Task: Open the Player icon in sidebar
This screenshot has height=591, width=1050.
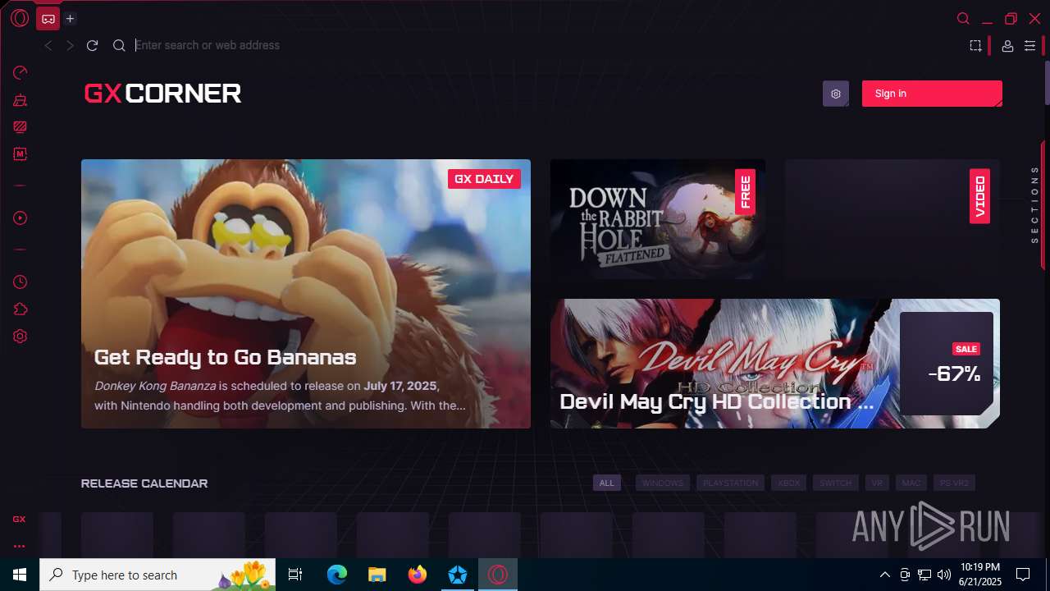Action: click(21, 218)
